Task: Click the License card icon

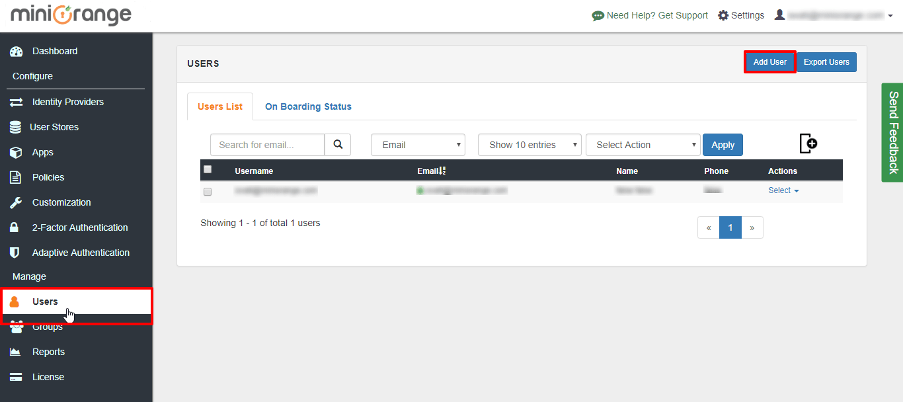Action: [16, 377]
